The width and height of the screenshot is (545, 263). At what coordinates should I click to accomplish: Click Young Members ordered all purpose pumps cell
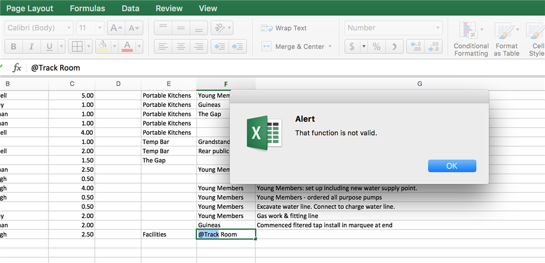click(x=400, y=197)
